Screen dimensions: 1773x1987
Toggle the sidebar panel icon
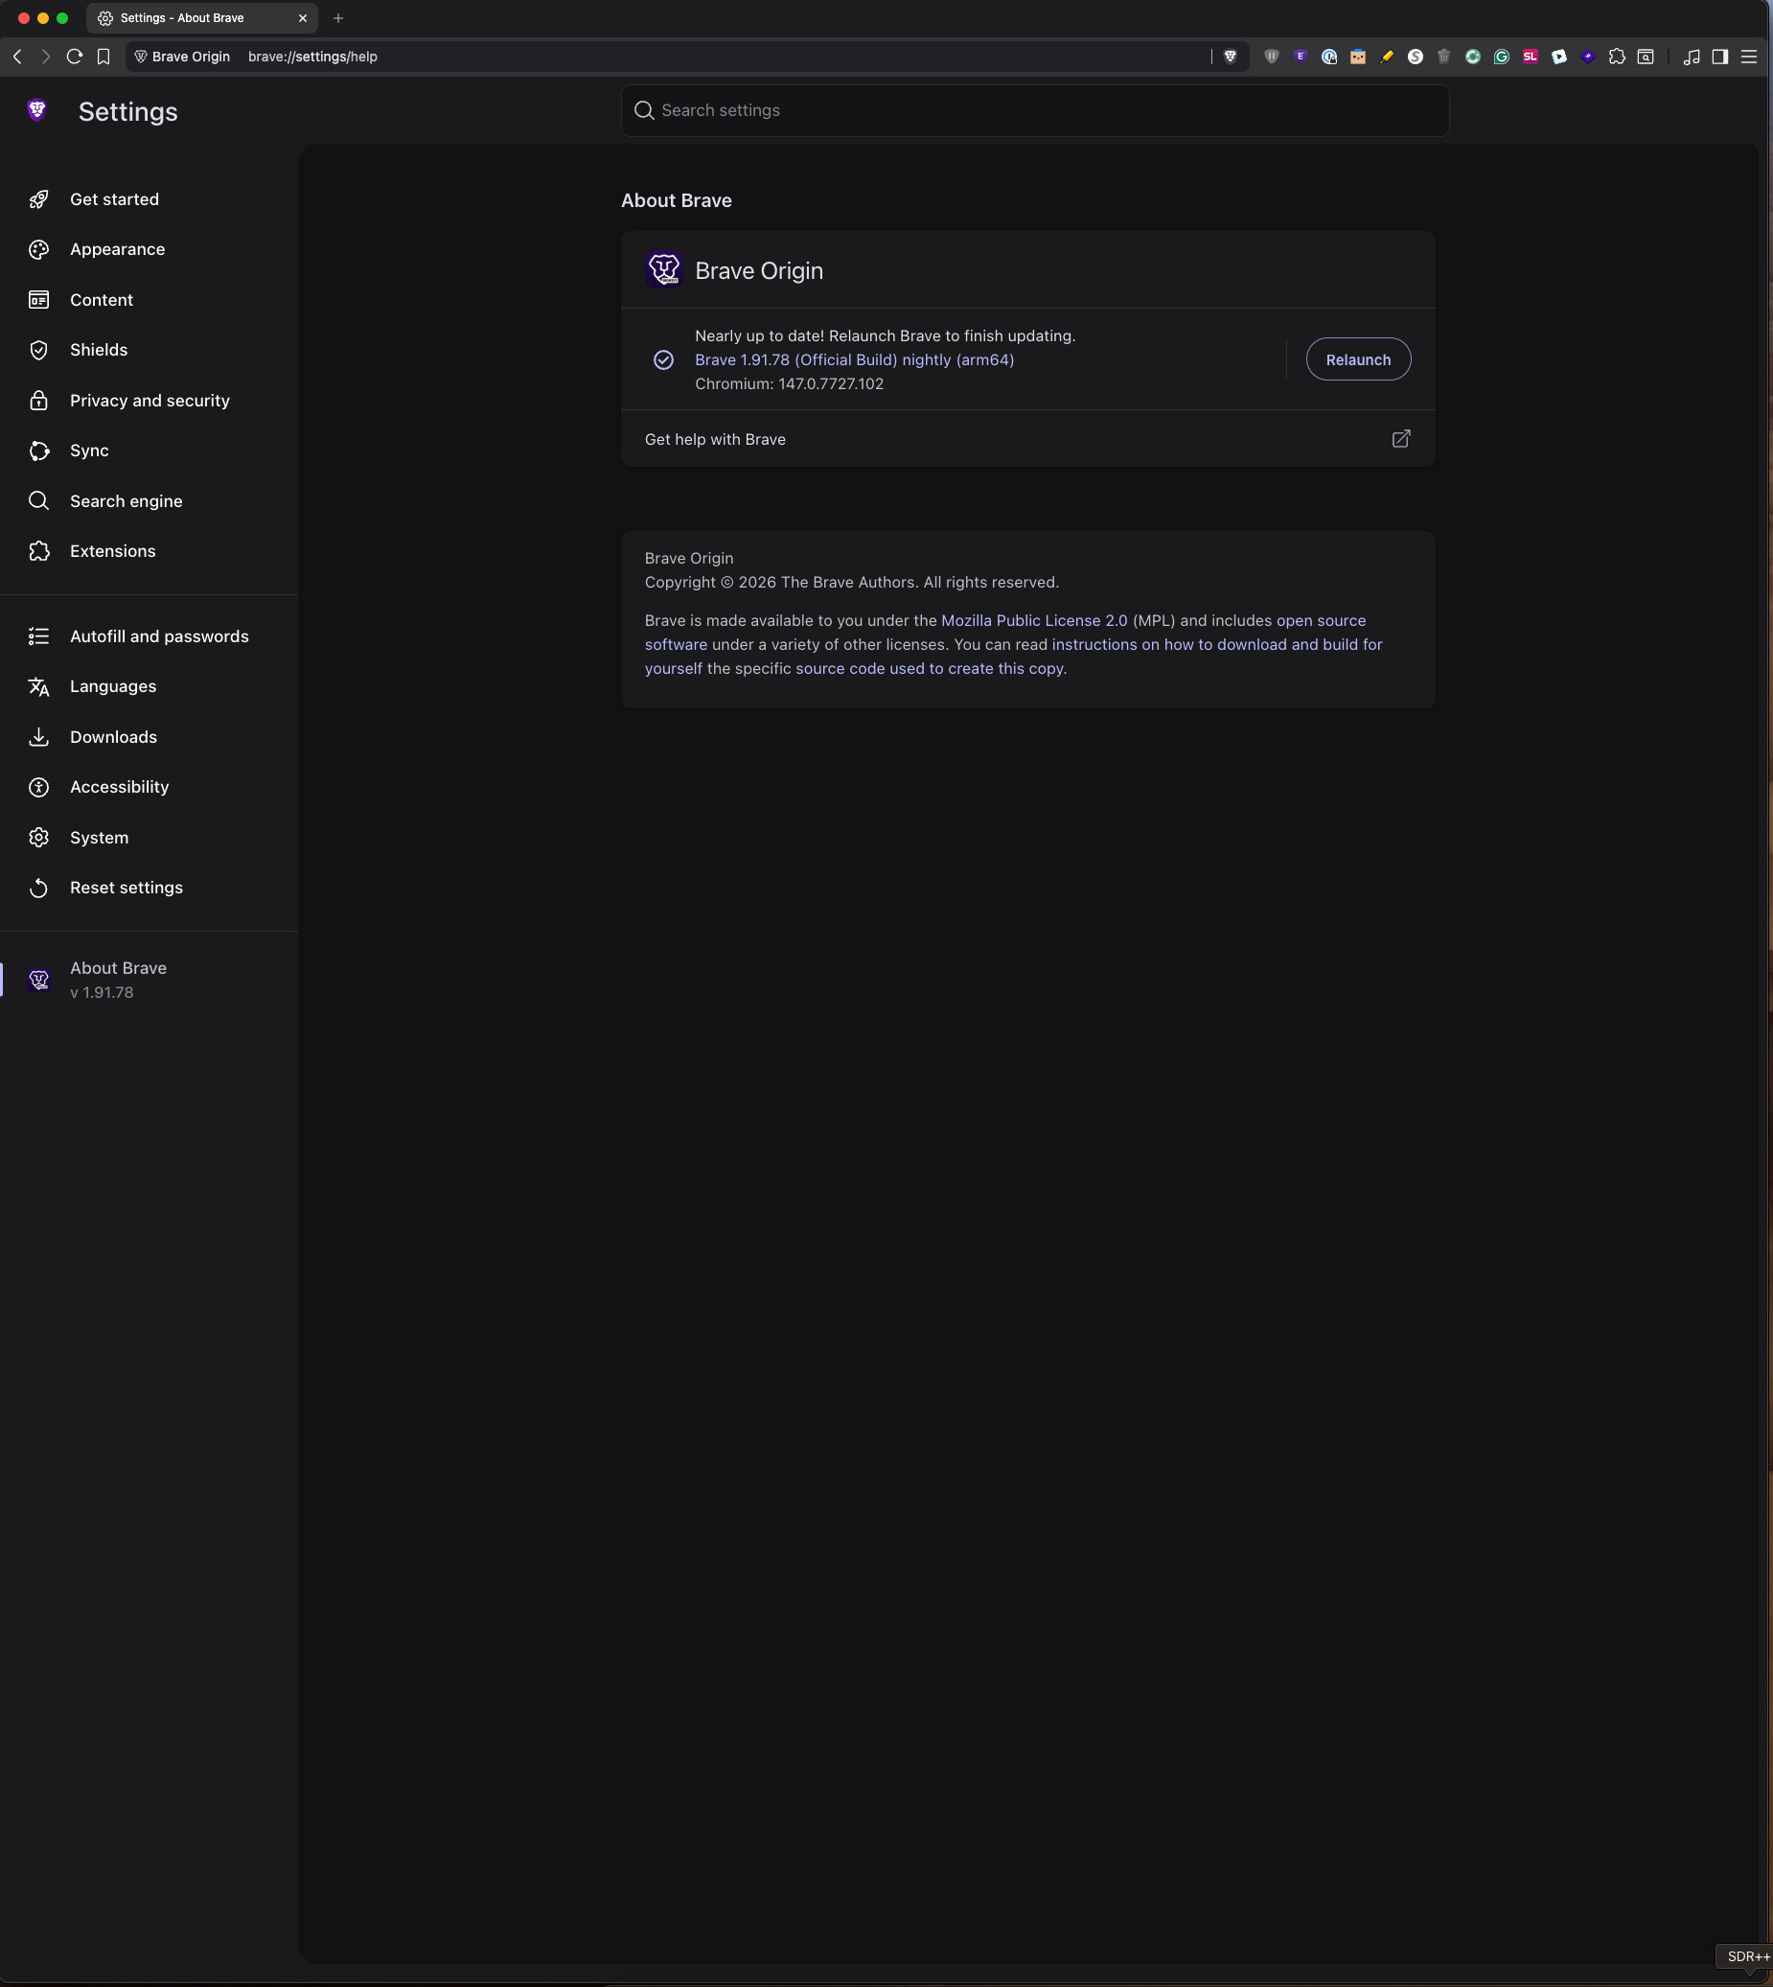pyautogui.click(x=1719, y=57)
